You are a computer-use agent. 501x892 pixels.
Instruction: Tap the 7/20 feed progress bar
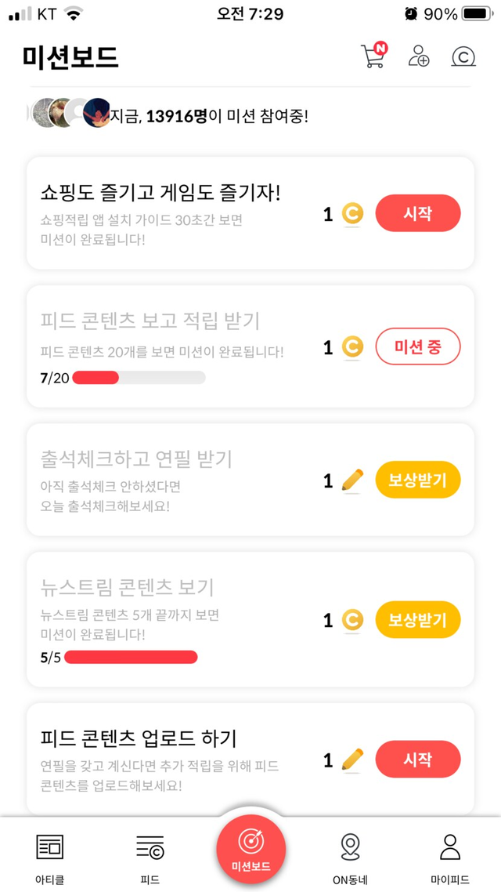139,378
